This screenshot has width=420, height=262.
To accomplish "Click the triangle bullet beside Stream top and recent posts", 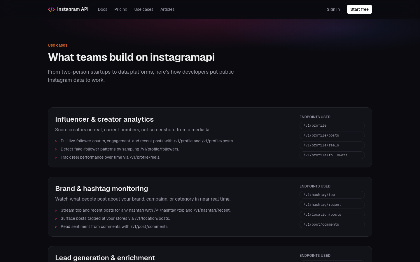I will pos(56,210).
